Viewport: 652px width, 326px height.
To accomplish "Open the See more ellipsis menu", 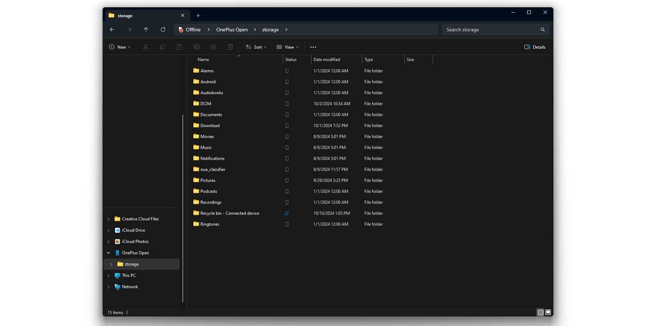I will [x=313, y=47].
